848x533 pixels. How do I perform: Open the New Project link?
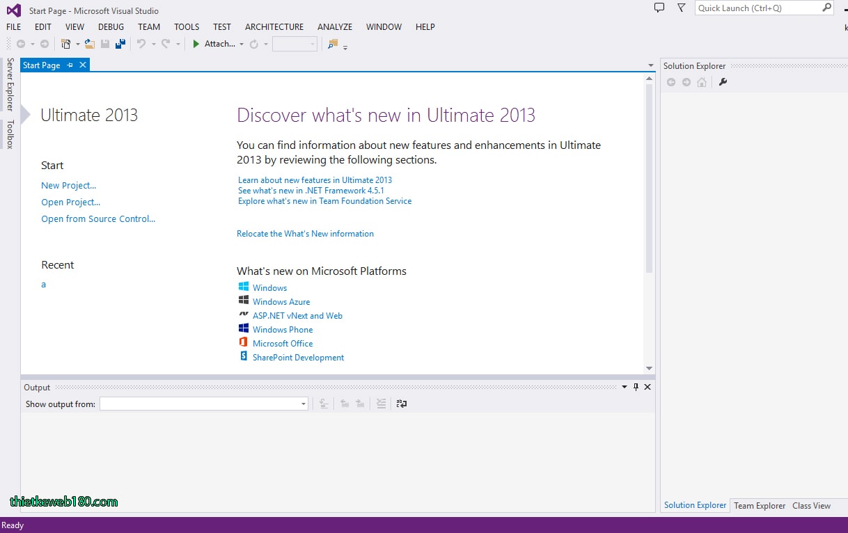(x=68, y=185)
